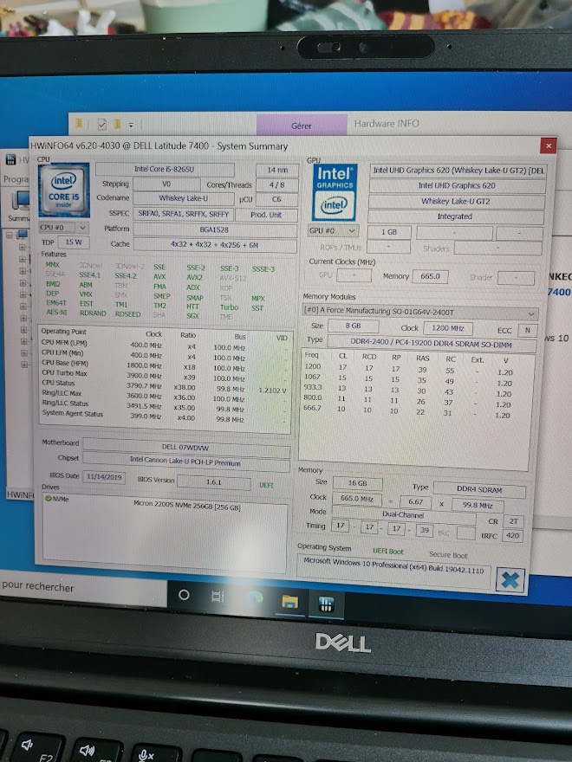This screenshot has width=572, height=762.
Task: Click the 'DDR4-2400 / PC4-19200 DDR4 SDRAM SO-DIMM' type field
Action: click(x=432, y=344)
